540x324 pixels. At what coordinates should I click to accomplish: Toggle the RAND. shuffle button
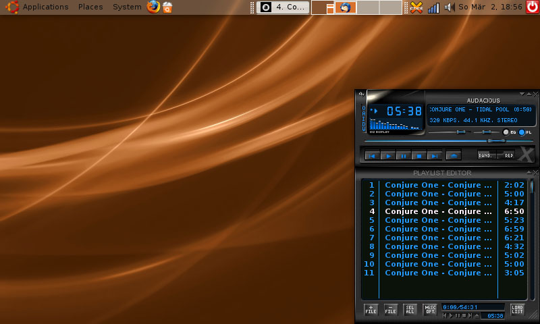(485, 155)
